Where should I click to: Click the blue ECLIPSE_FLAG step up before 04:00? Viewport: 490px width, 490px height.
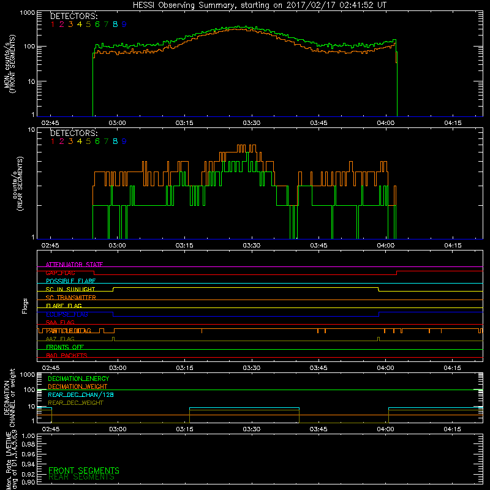coord(379,314)
